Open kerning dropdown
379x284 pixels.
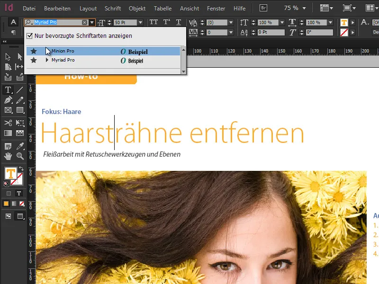[231, 22]
